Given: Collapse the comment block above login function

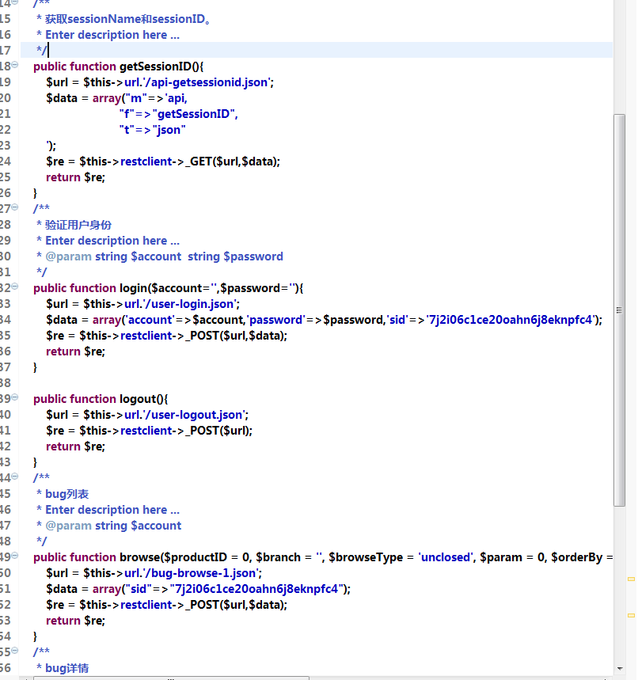Looking at the screenshot, I should [15, 207].
